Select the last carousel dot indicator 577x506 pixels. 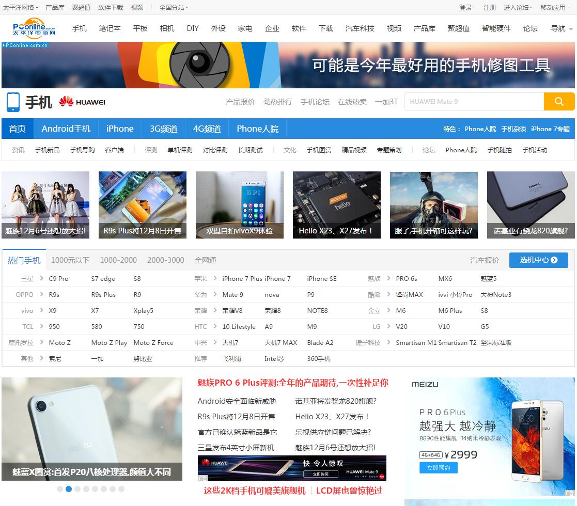coord(121,489)
